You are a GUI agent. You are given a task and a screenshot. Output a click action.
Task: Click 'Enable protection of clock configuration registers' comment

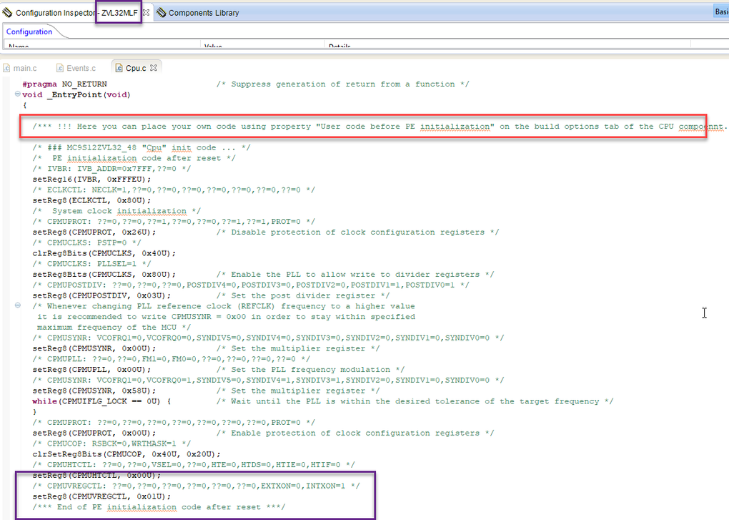tap(355, 433)
